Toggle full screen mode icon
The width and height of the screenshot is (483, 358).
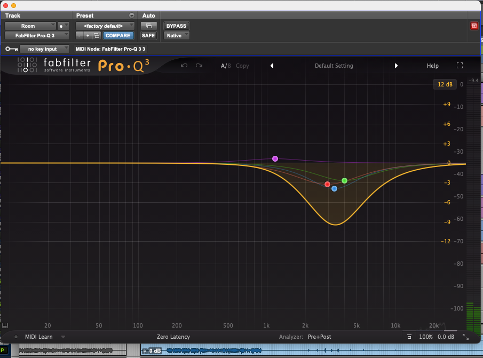coord(460,65)
